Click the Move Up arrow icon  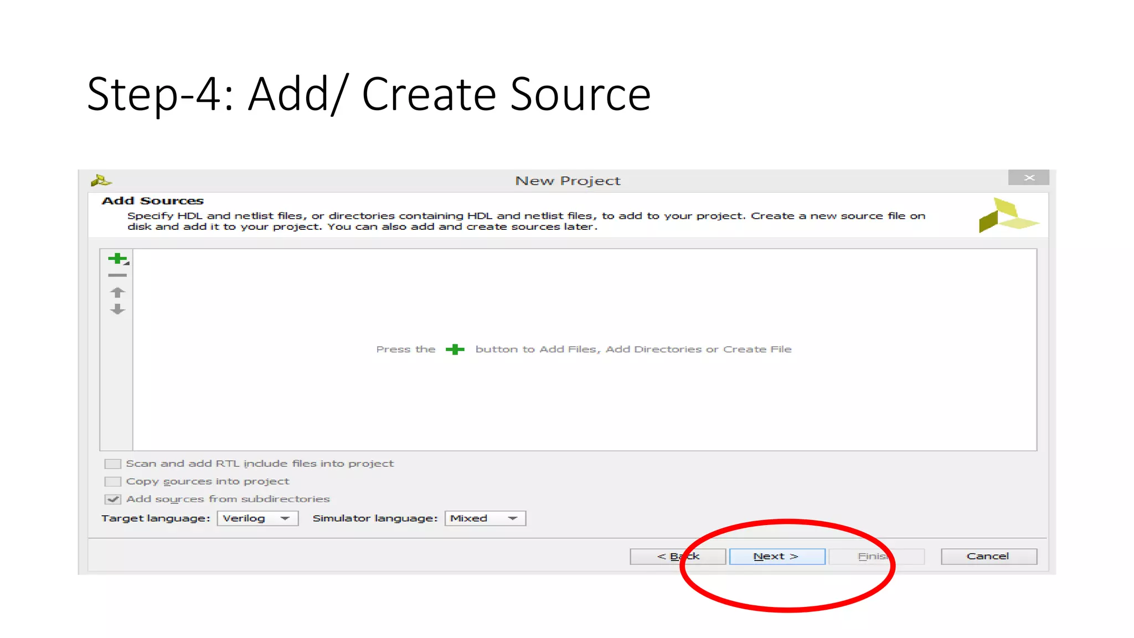[117, 292]
